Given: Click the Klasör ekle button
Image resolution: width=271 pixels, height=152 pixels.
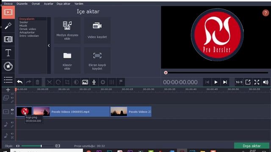Looking at the screenshot, I should pos(67,60).
